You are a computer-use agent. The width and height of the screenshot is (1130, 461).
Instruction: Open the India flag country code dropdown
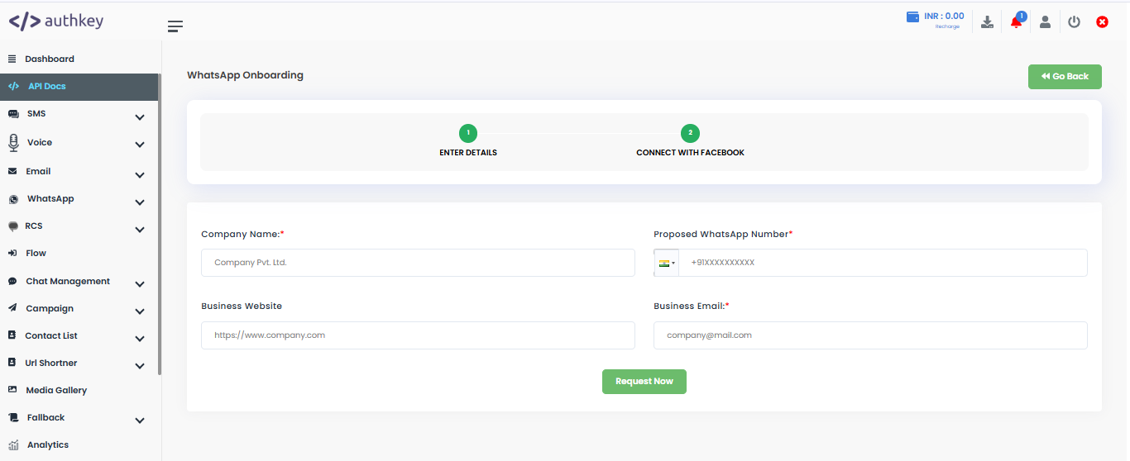[667, 263]
